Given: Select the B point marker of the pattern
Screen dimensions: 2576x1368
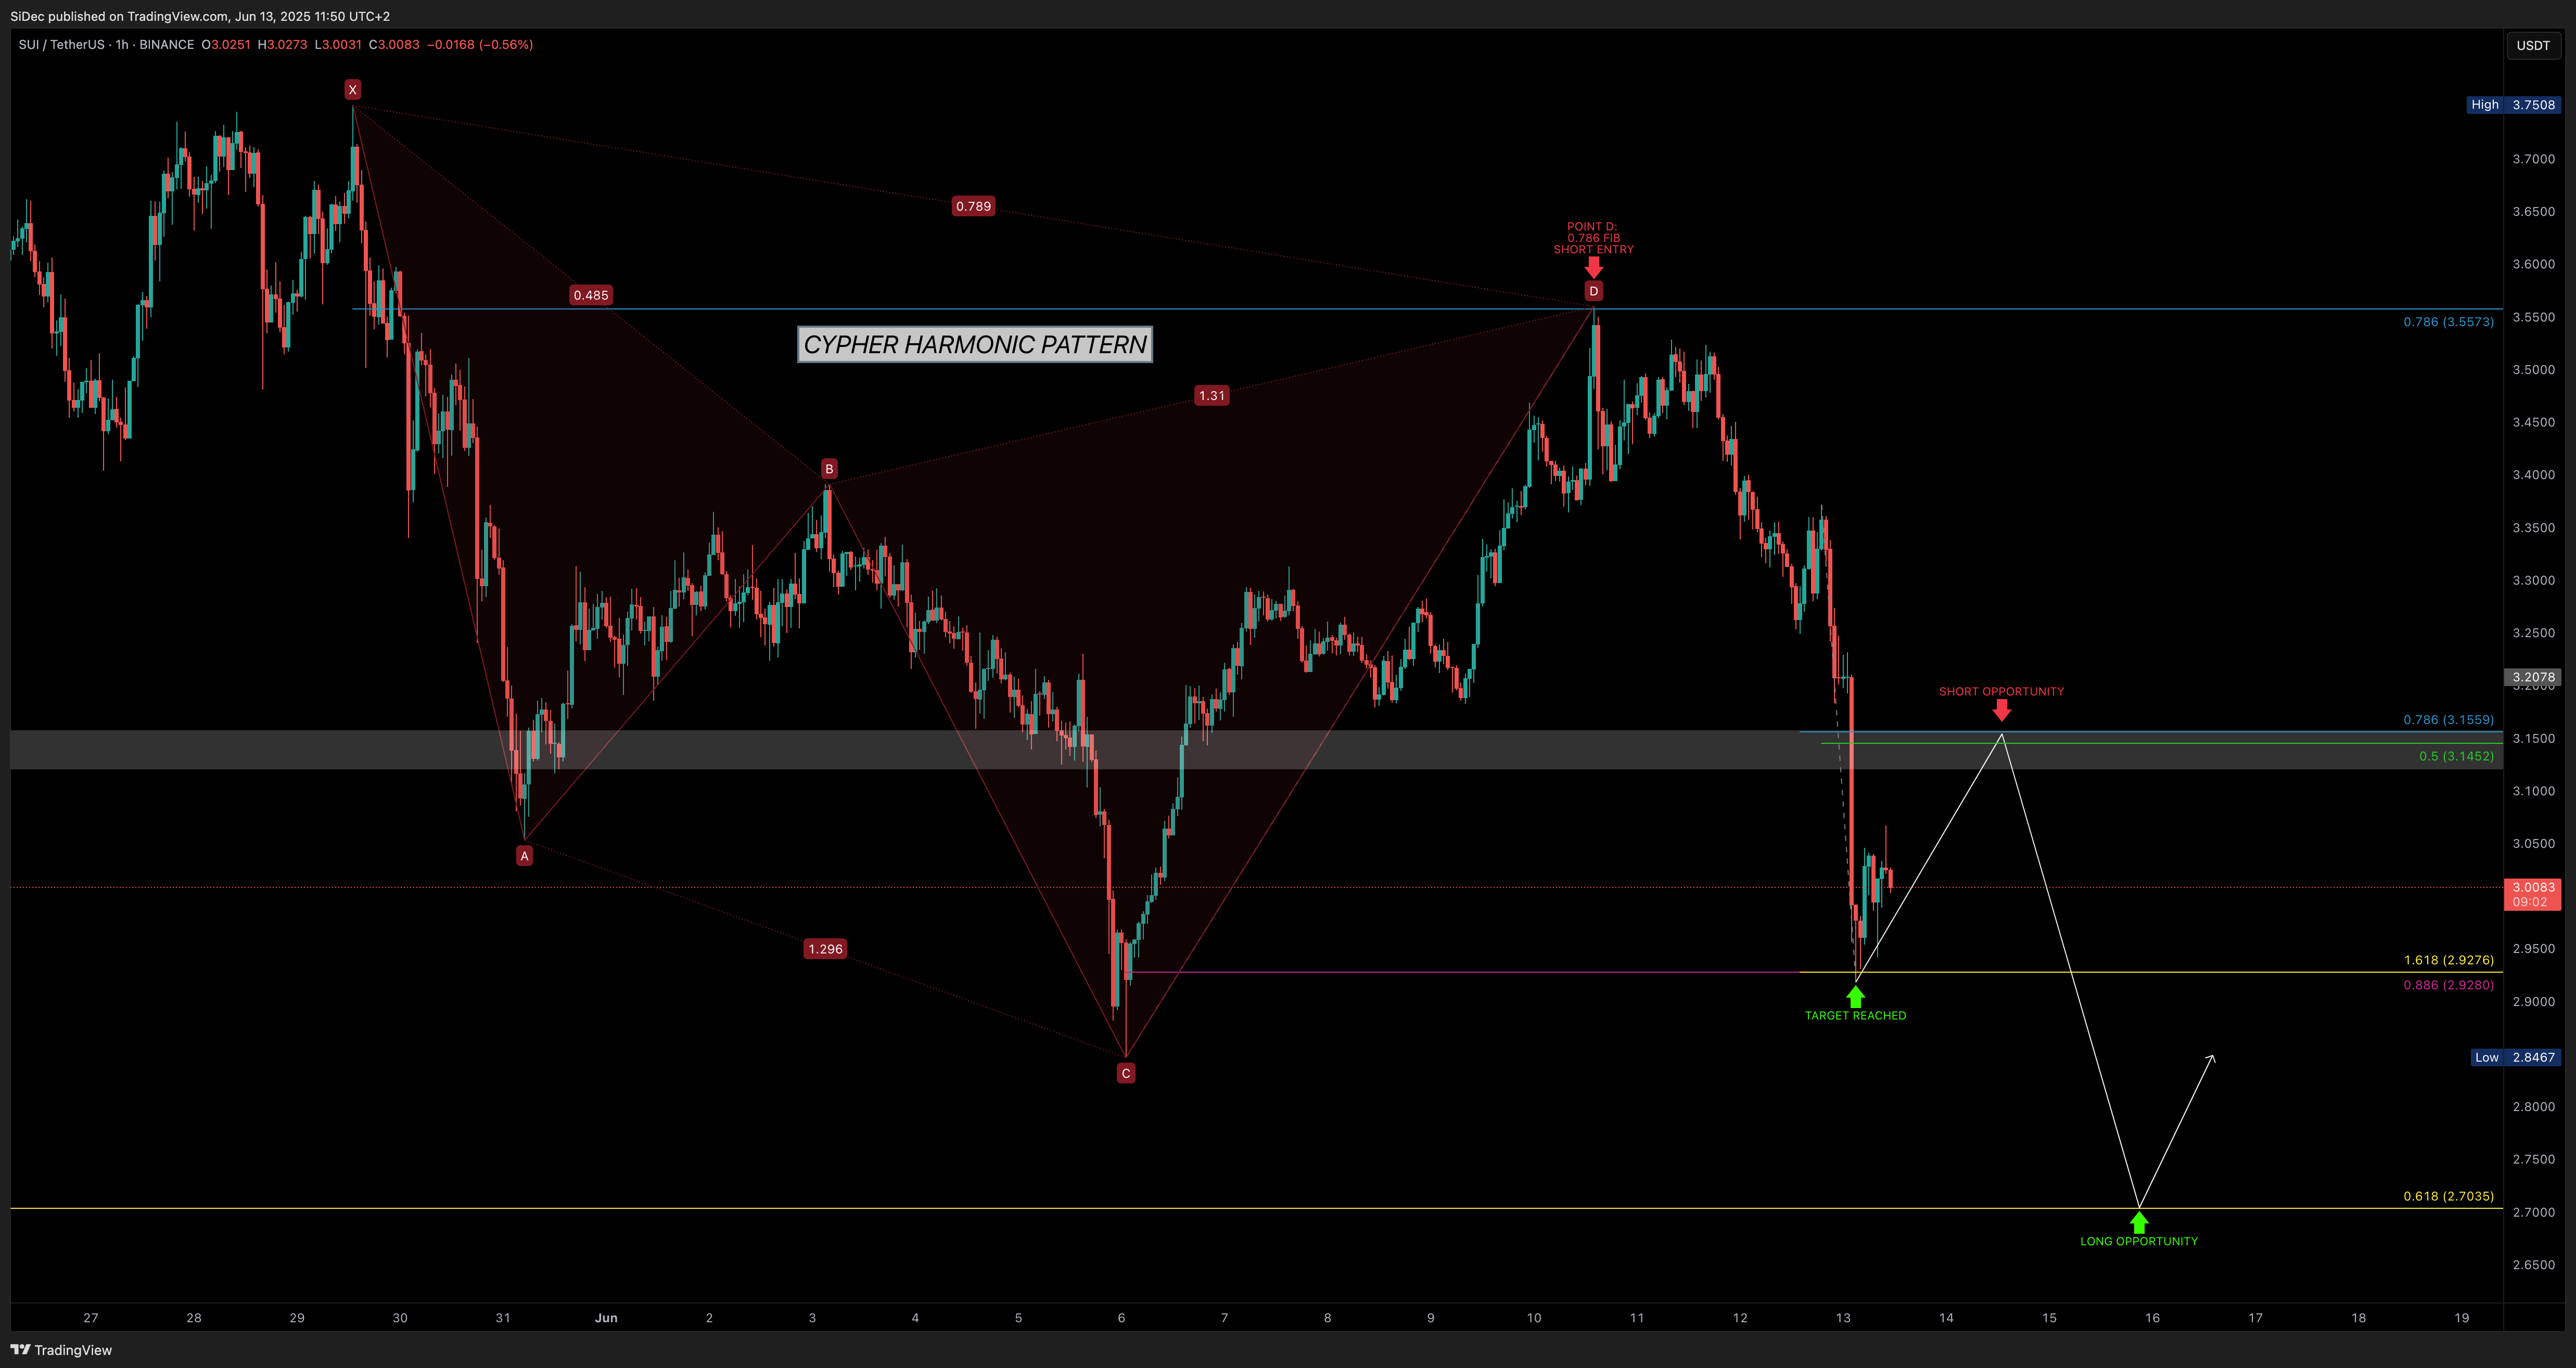Looking at the screenshot, I should 828,469.
